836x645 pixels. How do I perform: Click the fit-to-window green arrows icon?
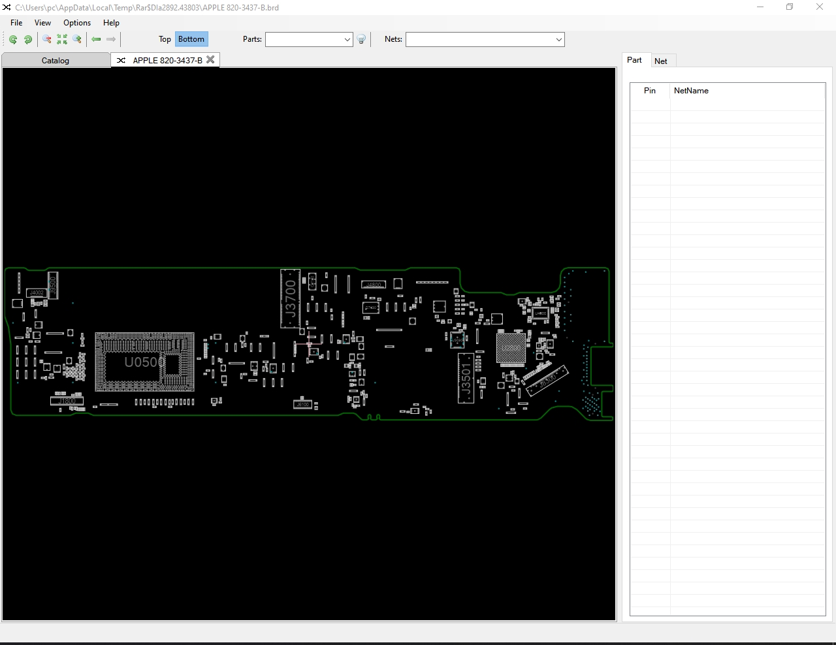coord(62,40)
